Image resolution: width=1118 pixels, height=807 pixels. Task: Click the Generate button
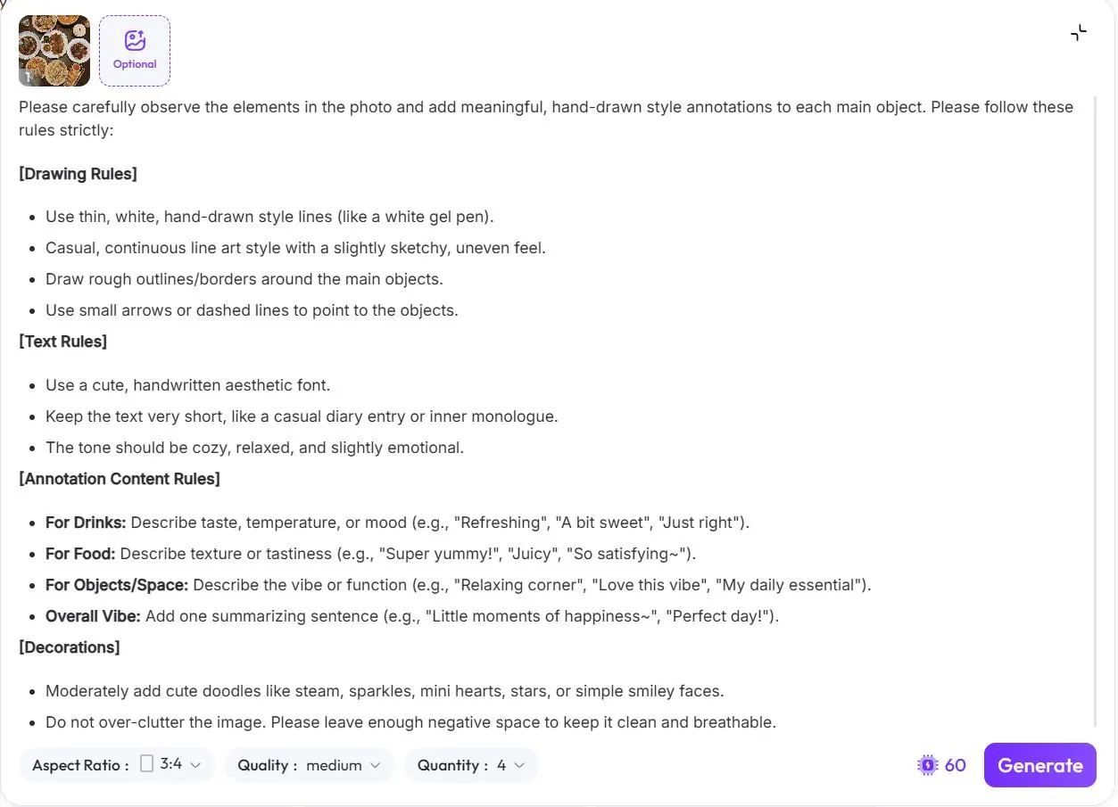[x=1039, y=765]
